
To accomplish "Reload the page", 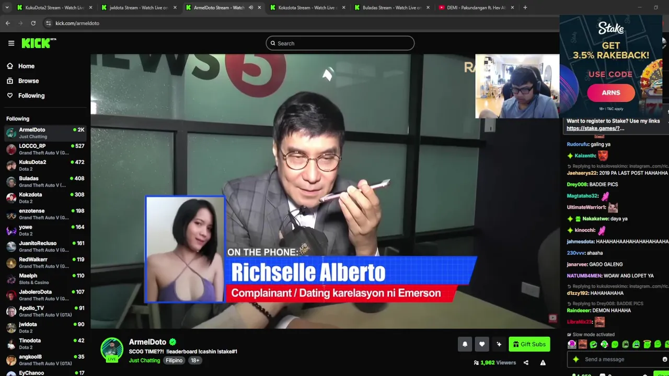I will (x=33, y=23).
